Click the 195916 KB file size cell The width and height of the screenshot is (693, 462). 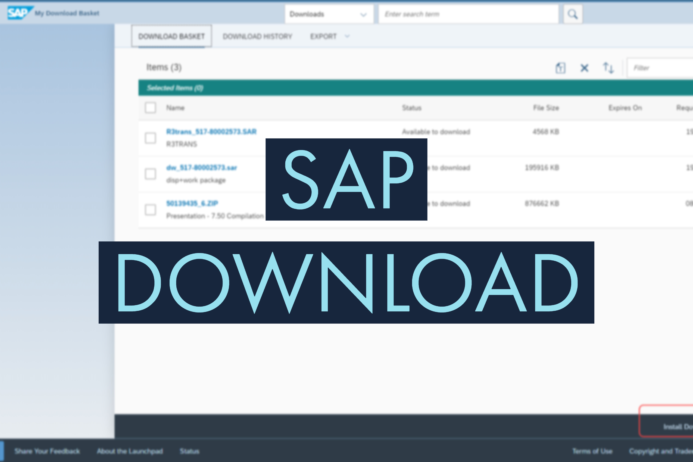point(542,168)
